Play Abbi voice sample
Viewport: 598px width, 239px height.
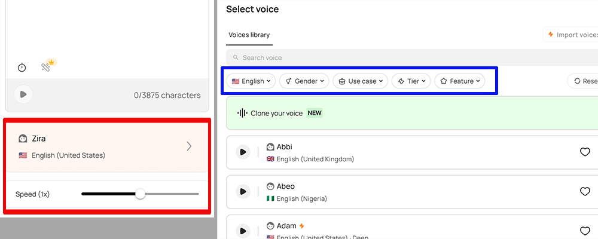pos(242,152)
